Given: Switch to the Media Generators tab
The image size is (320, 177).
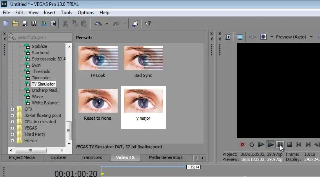Looking at the screenshot, I should 166,157.
